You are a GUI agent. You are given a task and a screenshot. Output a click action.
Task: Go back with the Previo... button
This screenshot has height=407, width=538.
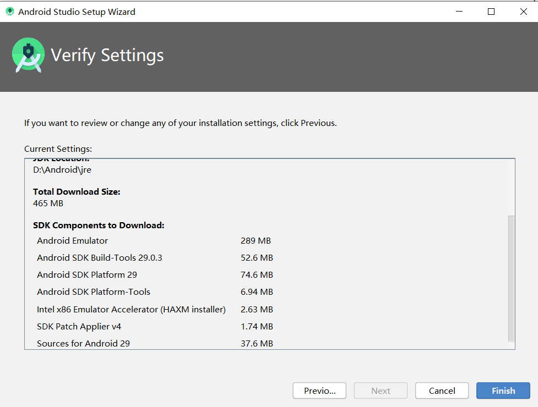click(x=319, y=391)
